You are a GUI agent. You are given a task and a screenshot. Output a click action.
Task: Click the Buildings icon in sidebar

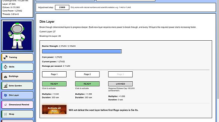point(5,76)
